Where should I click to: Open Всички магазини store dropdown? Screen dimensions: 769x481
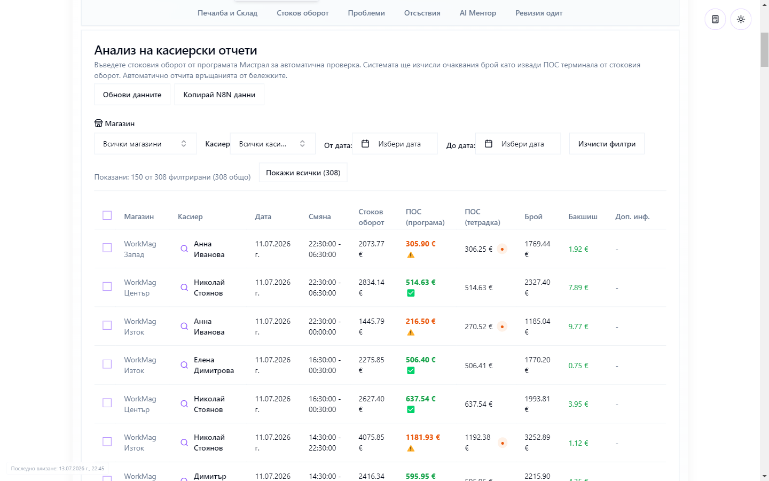pos(145,144)
